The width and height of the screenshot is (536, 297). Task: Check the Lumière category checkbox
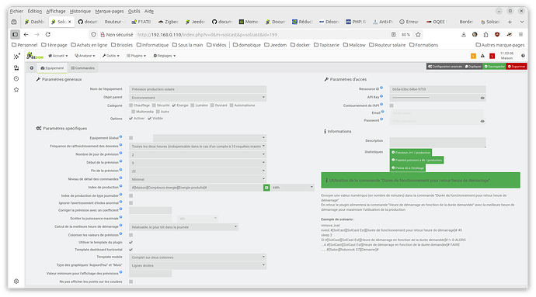coord(193,105)
